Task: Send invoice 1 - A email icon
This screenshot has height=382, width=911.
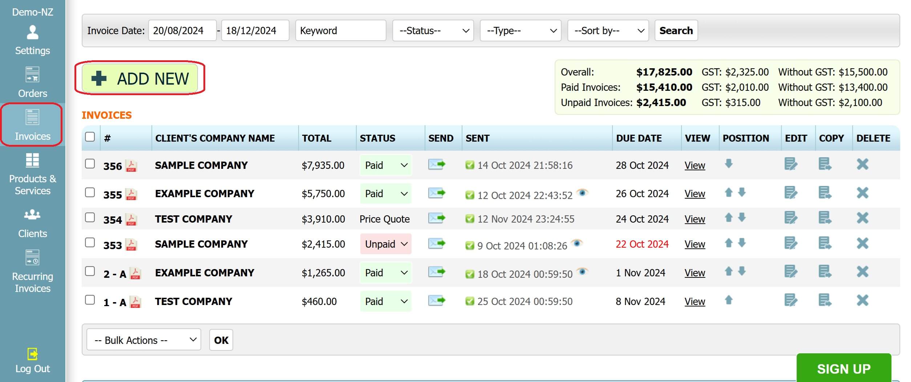Action: [436, 301]
